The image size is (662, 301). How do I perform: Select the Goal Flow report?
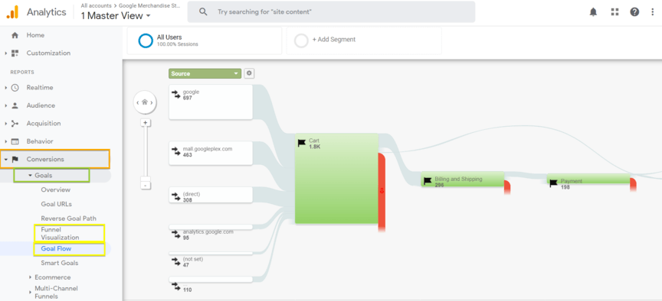point(56,249)
